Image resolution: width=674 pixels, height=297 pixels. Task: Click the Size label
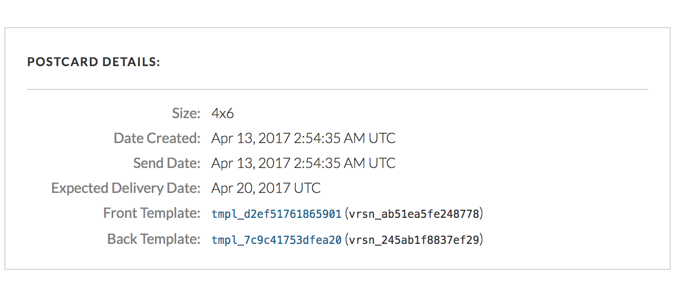186,113
